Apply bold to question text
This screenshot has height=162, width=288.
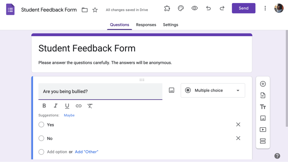click(44, 106)
